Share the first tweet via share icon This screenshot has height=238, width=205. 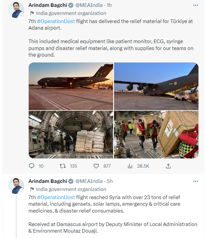(168, 166)
